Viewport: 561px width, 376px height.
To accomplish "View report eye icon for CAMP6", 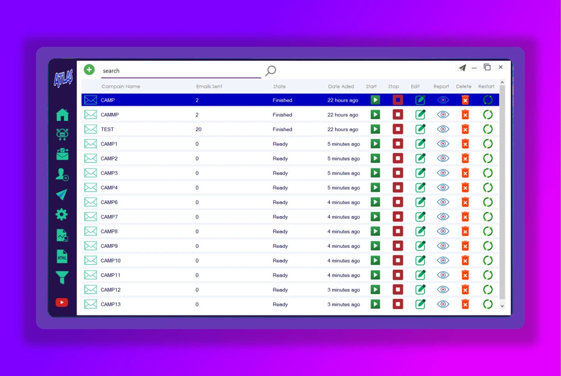I will [443, 202].
